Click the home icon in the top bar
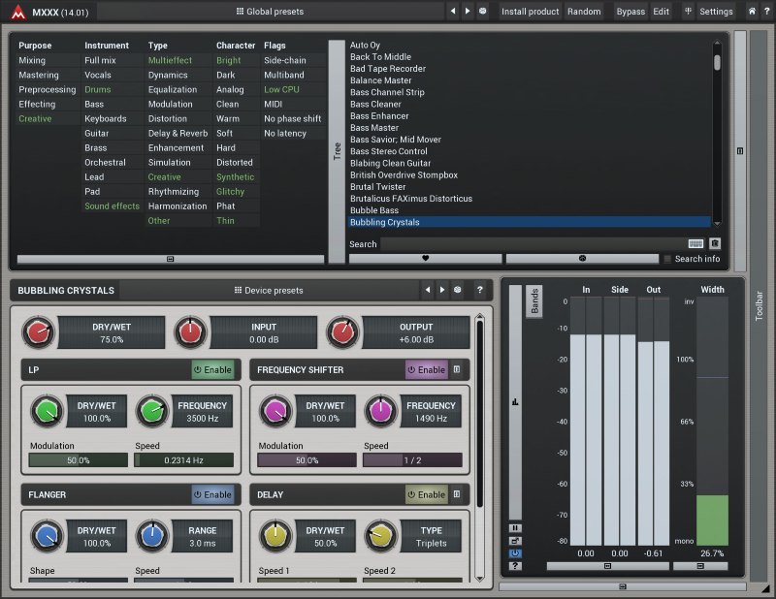The image size is (776, 599). [752, 12]
